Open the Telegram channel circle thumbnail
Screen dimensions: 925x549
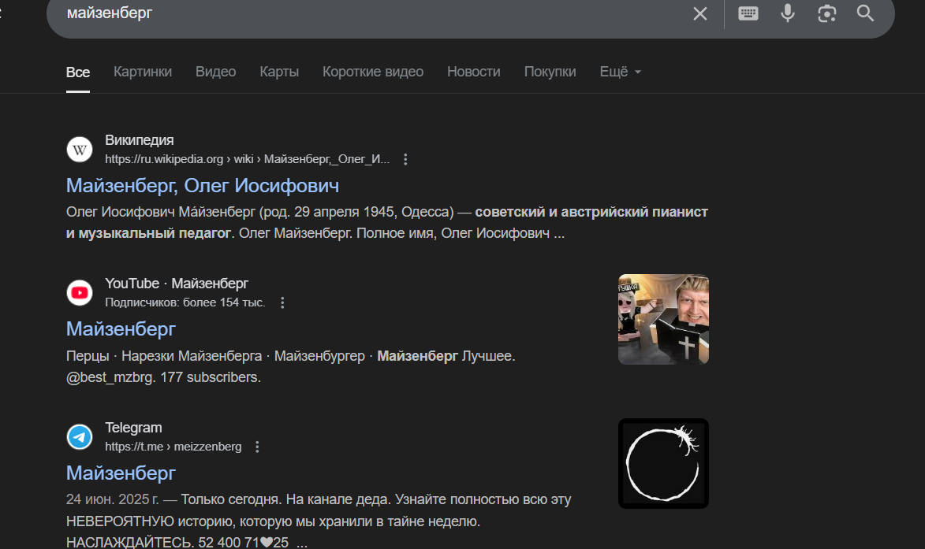pos(663,464)
